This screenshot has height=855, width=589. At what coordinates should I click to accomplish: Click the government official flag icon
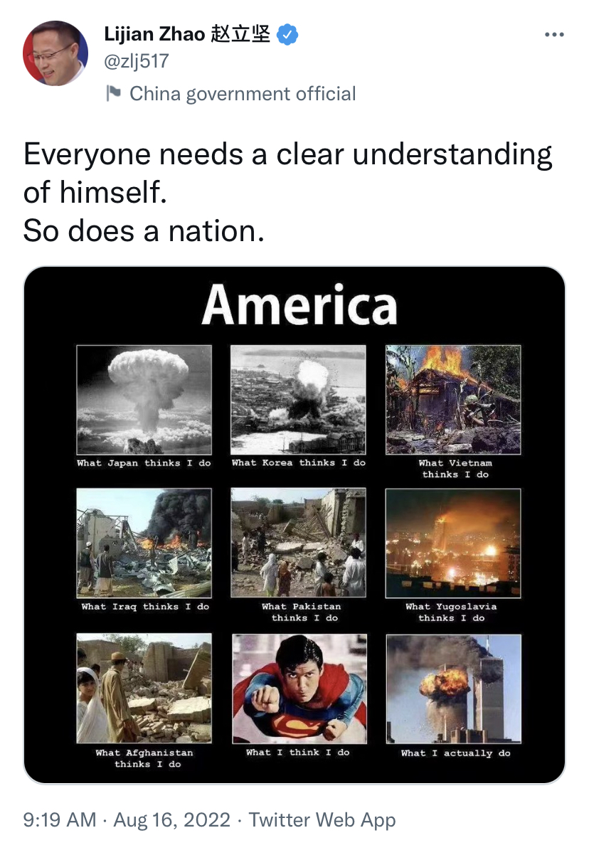click(113, 93)
